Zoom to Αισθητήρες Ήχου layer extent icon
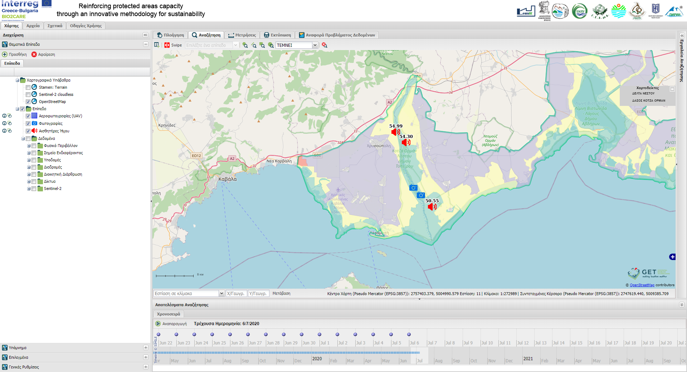This screenshot has height=372, width=687. coord(10,131)
